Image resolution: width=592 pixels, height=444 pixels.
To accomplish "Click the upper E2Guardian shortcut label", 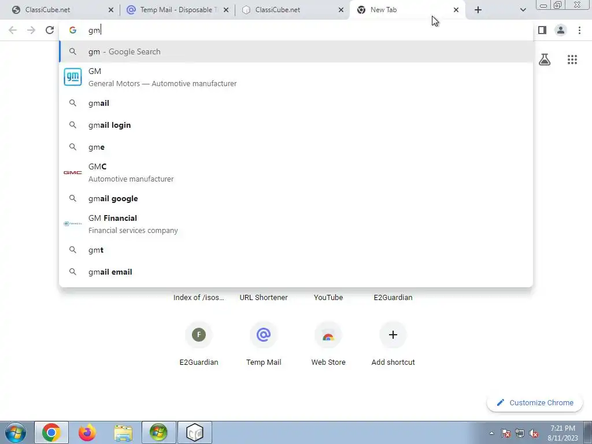I will tap(393, 298).
